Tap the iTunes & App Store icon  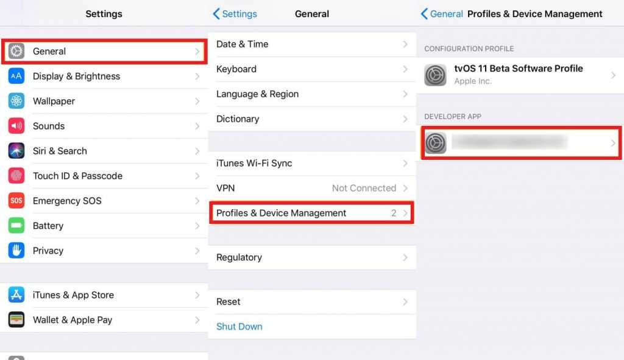[x=16, y=295]
